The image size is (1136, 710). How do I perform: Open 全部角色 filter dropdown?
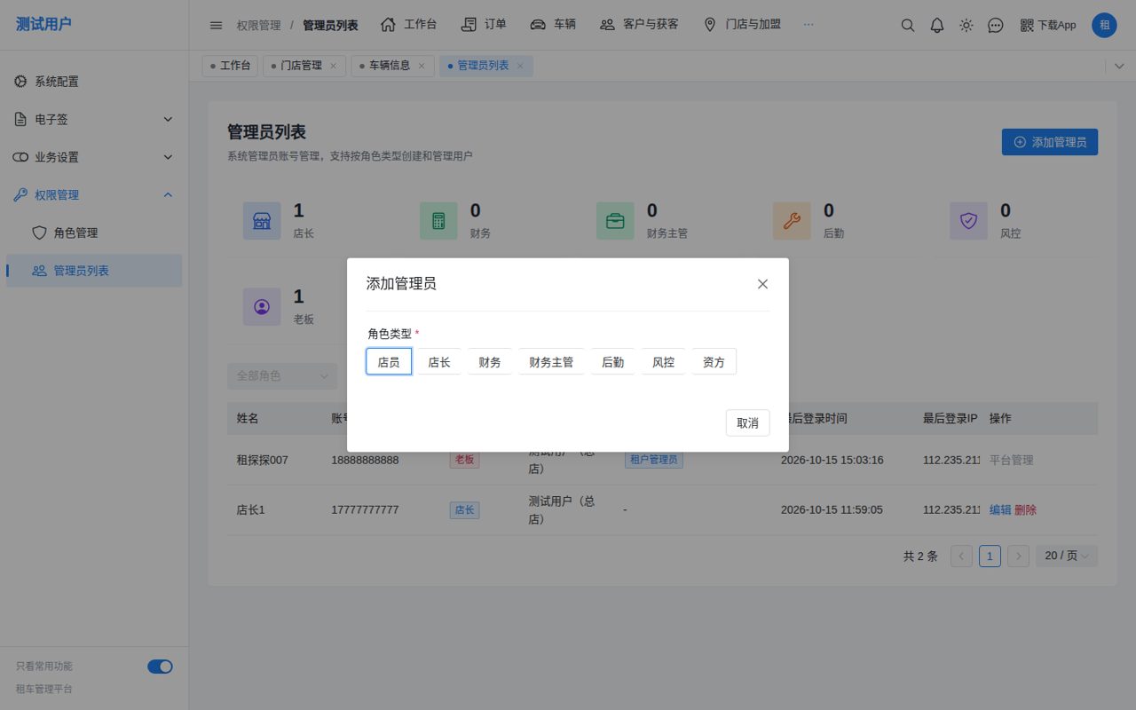pos(282,376)
